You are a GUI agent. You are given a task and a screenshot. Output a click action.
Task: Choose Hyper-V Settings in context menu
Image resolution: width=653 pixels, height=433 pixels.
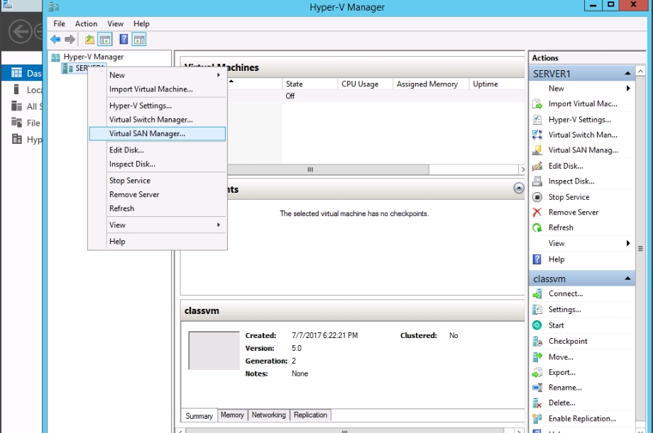point(158,106)
